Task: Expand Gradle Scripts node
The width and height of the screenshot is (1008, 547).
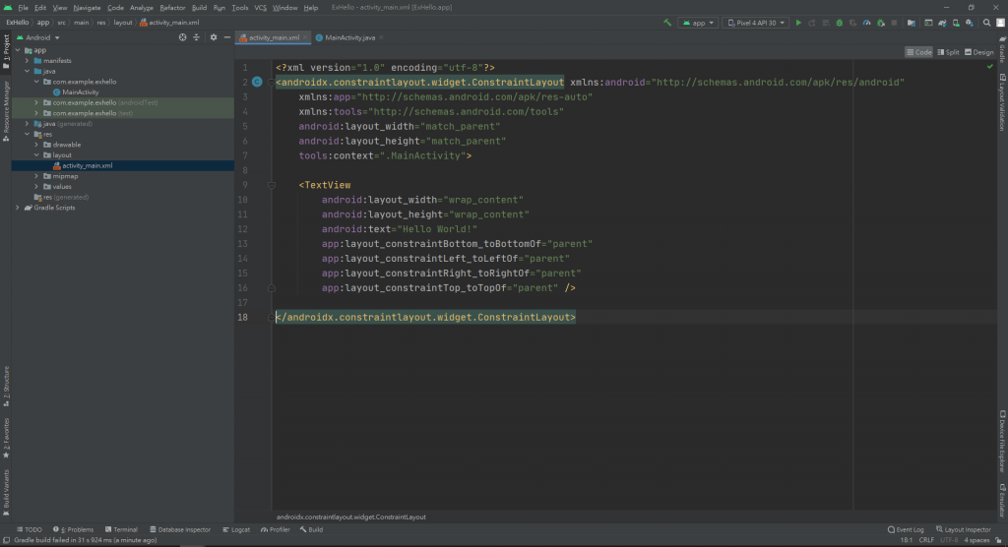Action: point(18,208)
